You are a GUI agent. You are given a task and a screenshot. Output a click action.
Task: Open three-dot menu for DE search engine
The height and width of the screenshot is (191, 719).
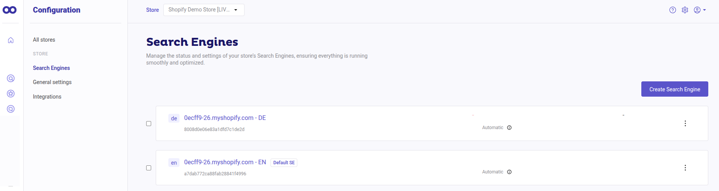pyautogui.click(x=685, y=123)
